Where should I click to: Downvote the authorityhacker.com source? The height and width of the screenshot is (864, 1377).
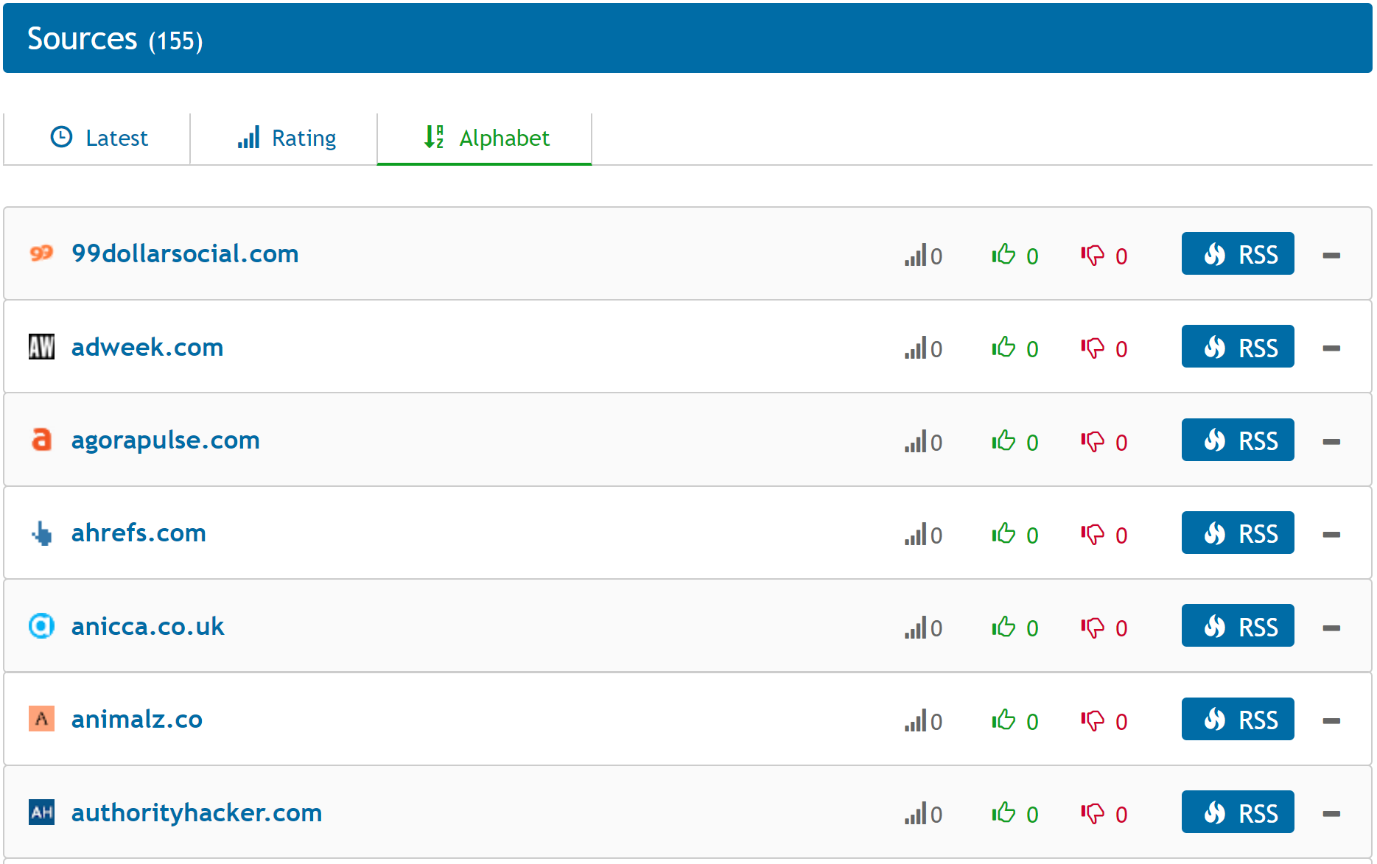point(1093,813)
